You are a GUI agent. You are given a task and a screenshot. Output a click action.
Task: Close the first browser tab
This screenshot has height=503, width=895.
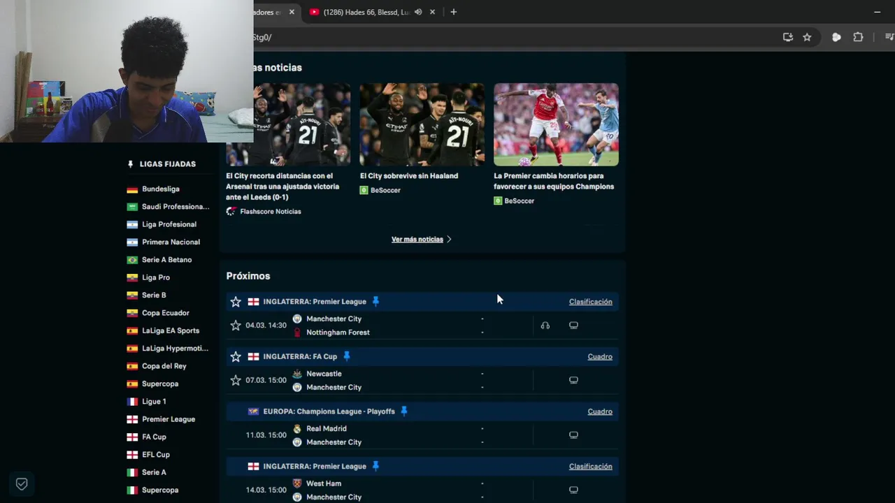click(x=292, y=12)
